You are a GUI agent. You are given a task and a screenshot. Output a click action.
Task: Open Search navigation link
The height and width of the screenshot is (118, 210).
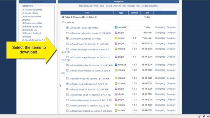point(109,6)
